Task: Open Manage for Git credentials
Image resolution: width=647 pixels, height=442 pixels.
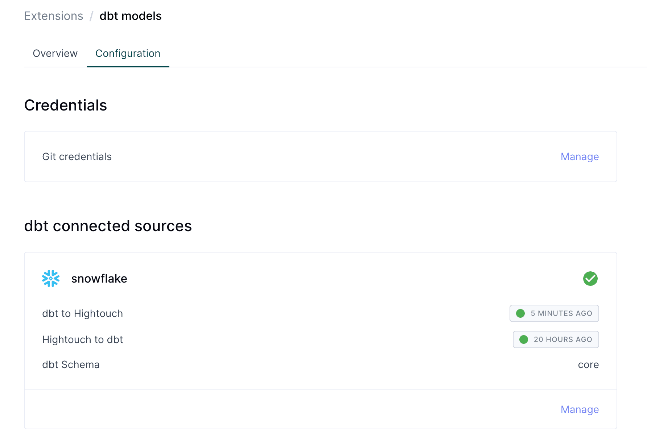Action: click(x=579, y=157)
